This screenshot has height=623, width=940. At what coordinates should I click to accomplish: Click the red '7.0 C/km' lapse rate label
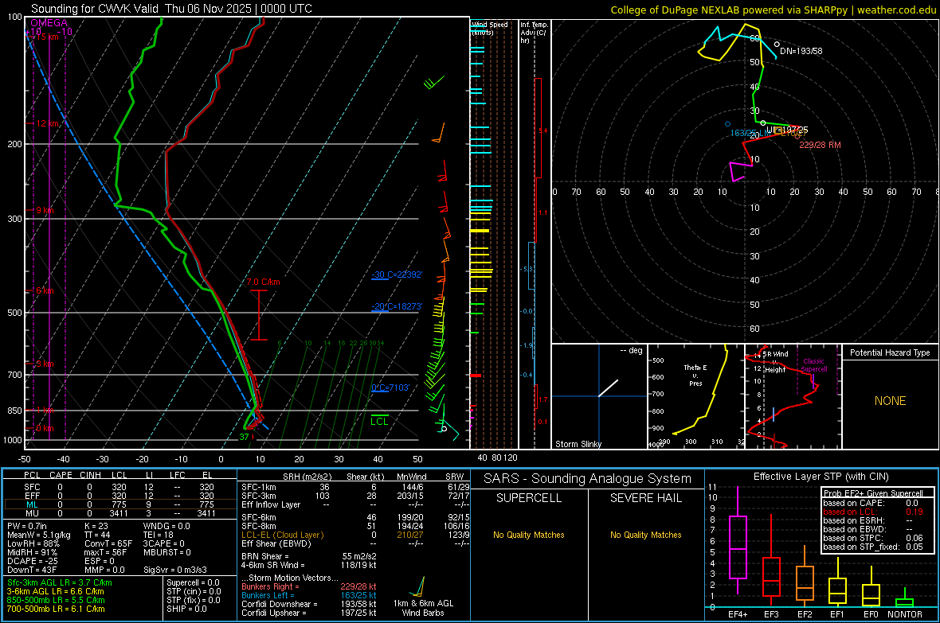(263, 282)
